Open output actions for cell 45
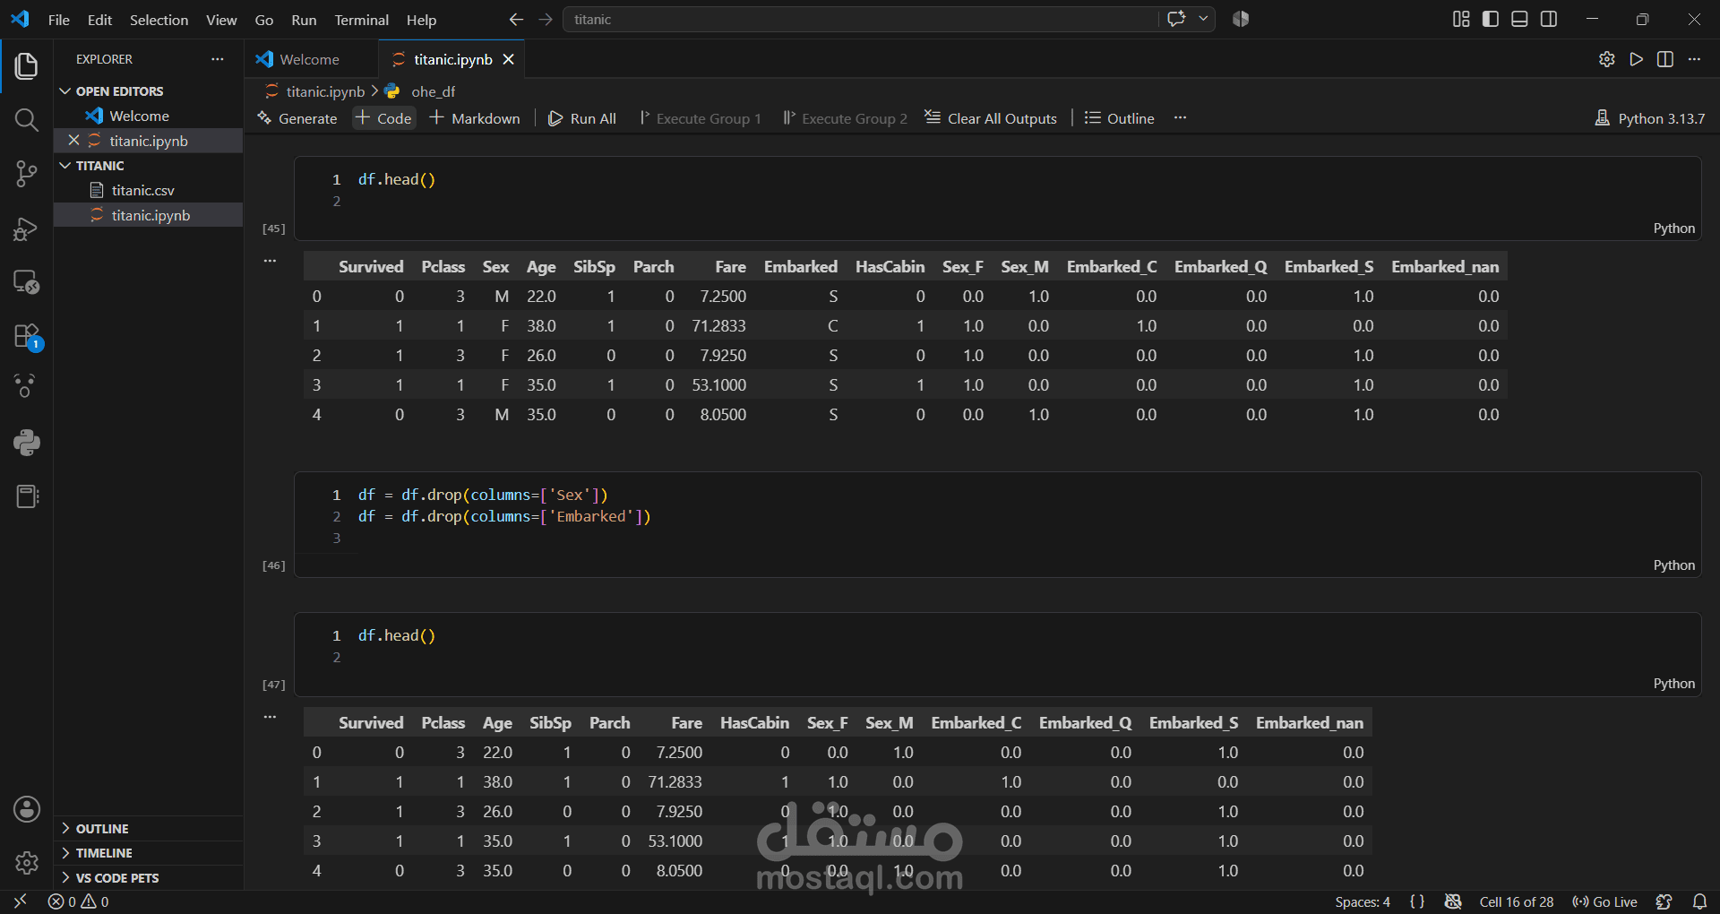This screenshot has height=914, width=1720. [x=270, y=262]
